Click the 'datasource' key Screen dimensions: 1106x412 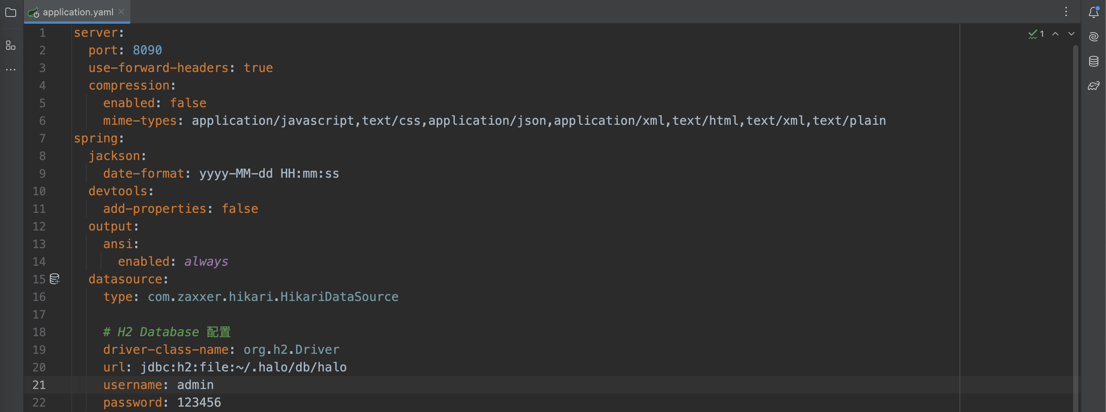tap(125, 279)
